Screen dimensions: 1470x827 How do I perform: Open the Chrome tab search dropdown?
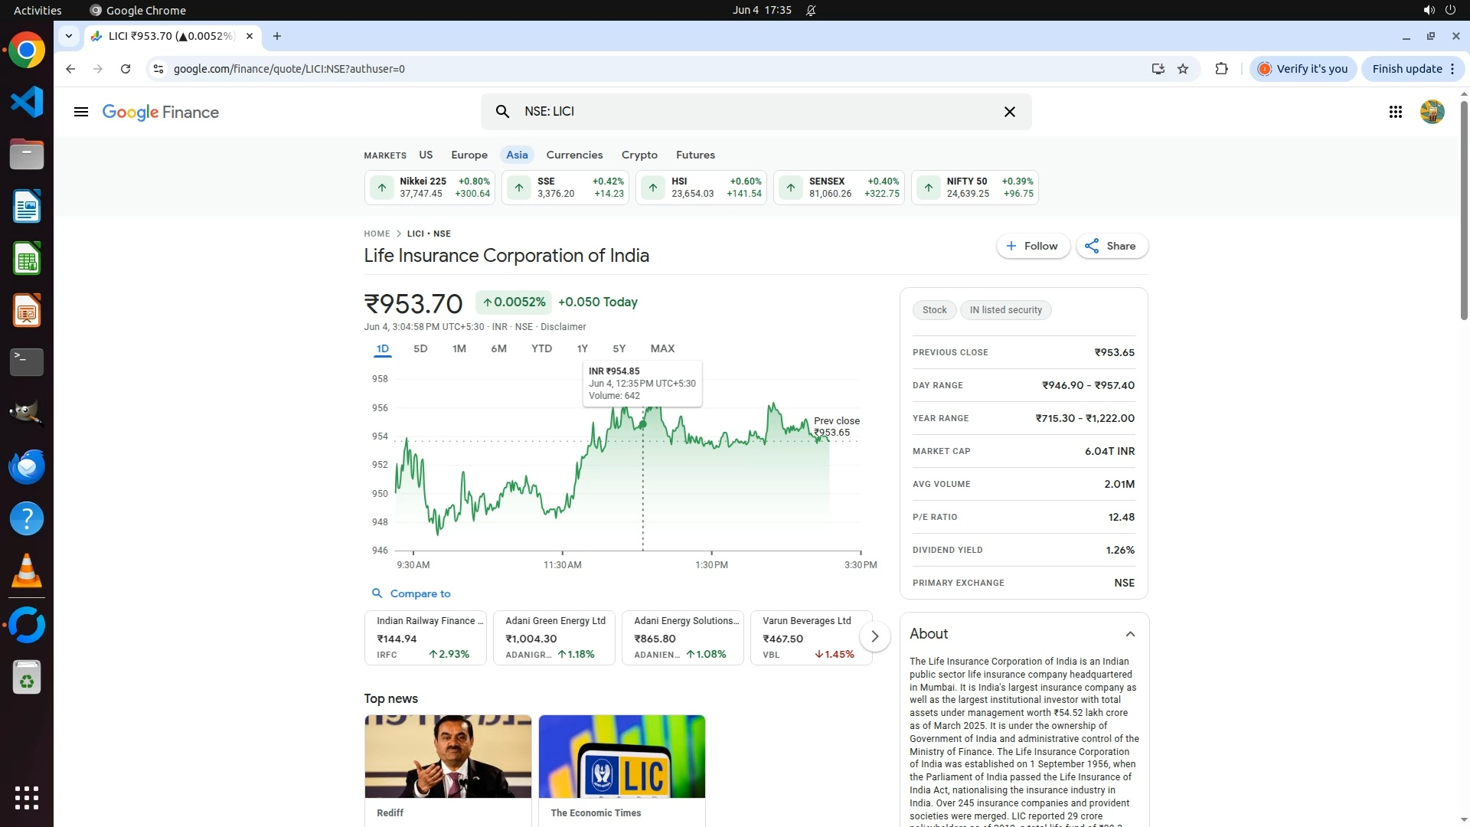coord(69,36)
